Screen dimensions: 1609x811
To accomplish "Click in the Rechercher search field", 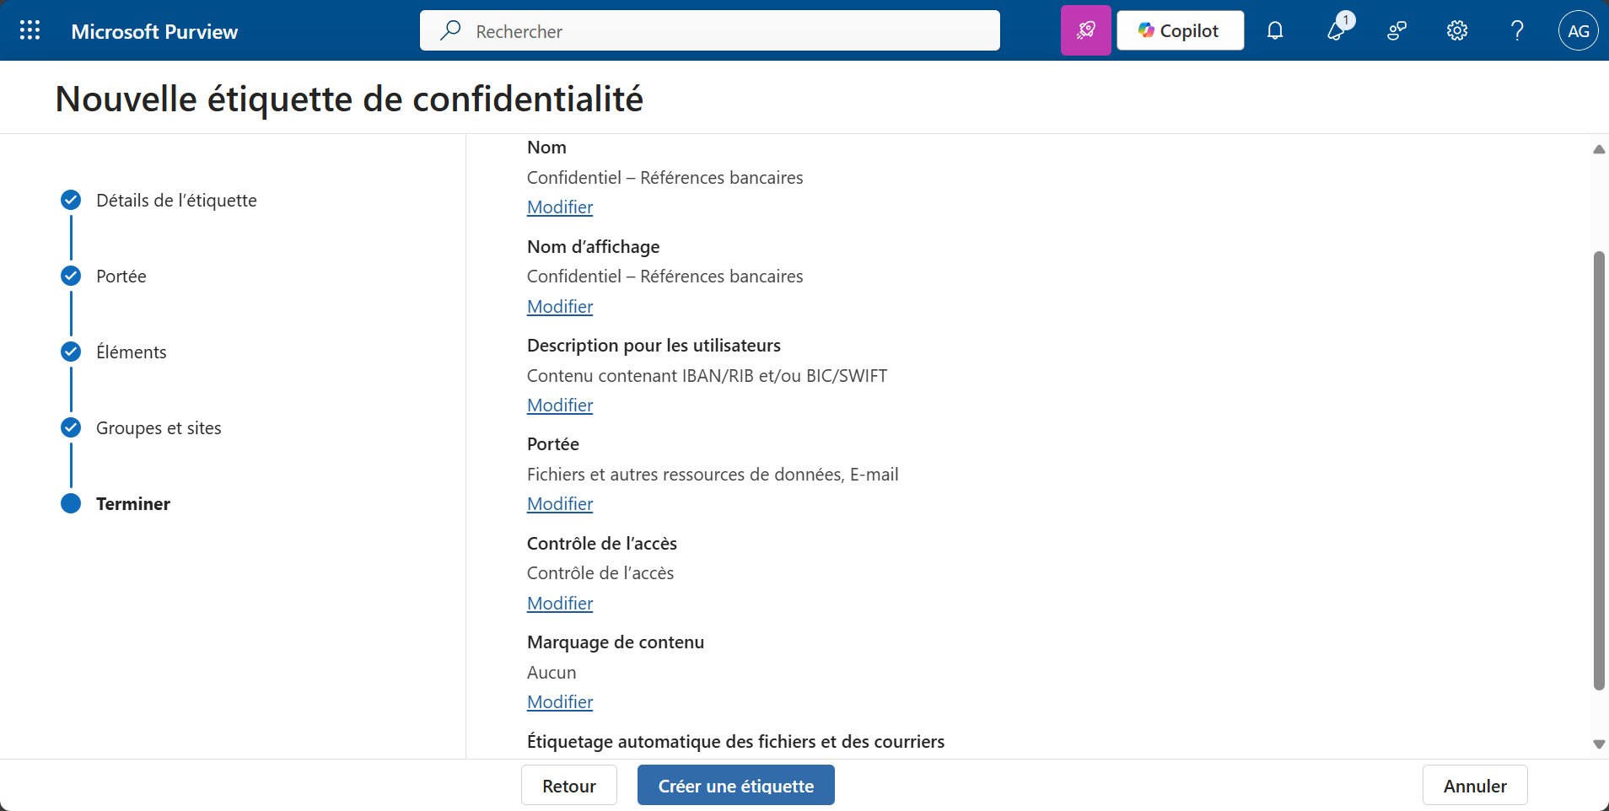I will (x=710, y=31).
